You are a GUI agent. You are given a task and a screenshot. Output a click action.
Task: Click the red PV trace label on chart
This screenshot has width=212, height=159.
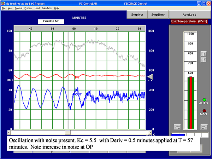point(77,78)
